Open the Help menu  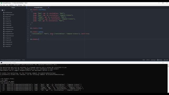click(x=24, y=5)
